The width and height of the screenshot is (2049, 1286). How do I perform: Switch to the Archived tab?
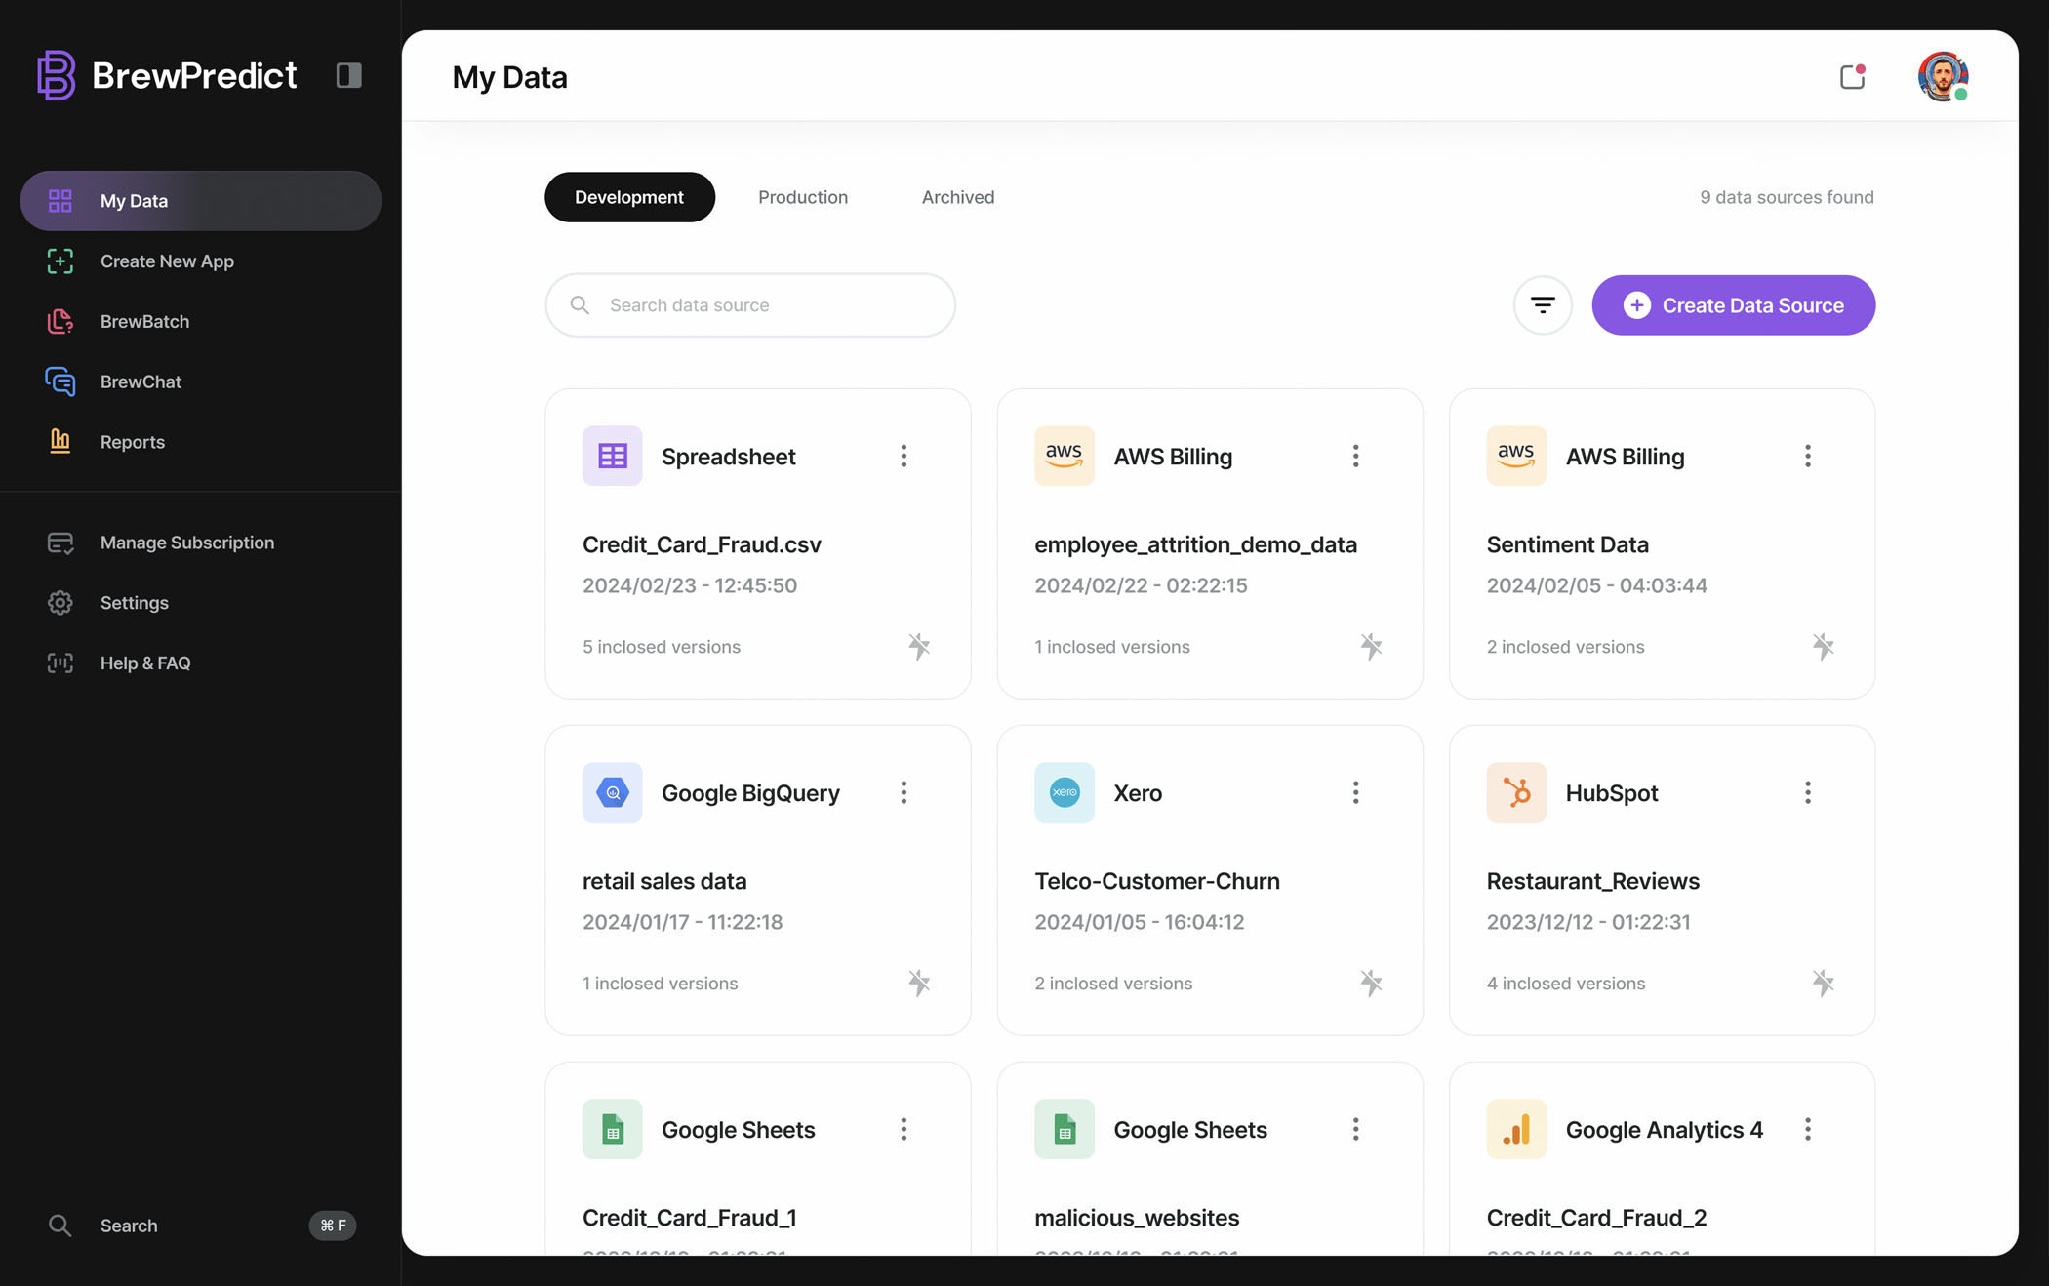pos(958,197)
